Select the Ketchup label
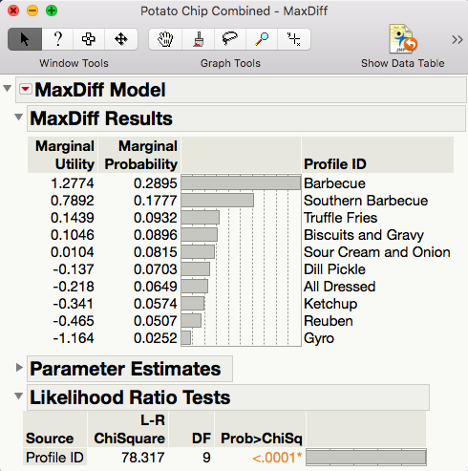This screenshot has height=471, width=468. [330, 304]
